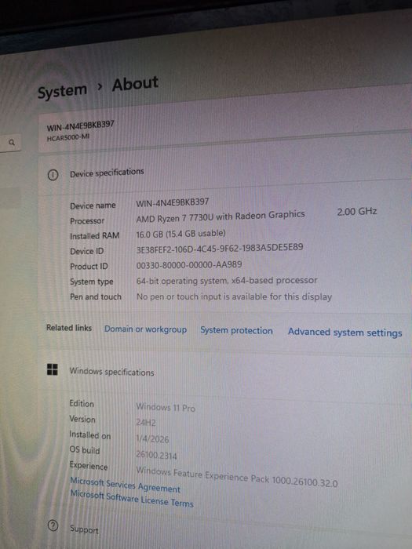Click the Device ID label
Viewport: 412px width, 549px height.
tap(86, 251)
